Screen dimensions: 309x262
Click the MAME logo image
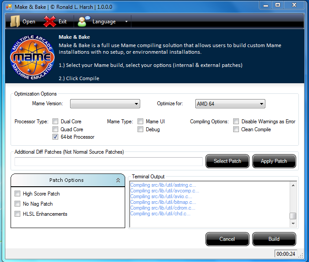[x=32, y=58]
